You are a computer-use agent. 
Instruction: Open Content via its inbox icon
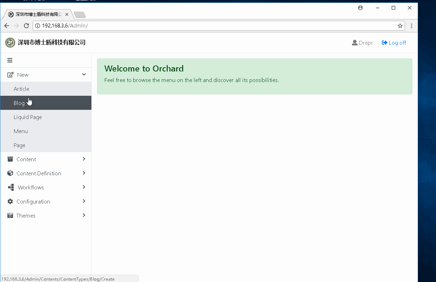[x=10, y=159]
